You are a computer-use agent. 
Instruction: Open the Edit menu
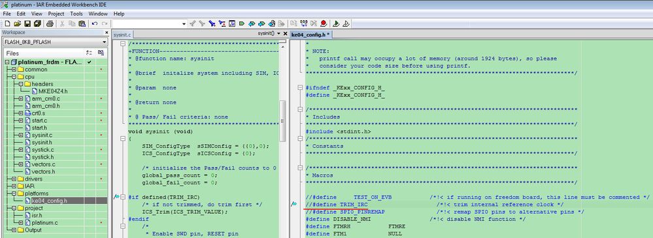click(x=21, y=14)
